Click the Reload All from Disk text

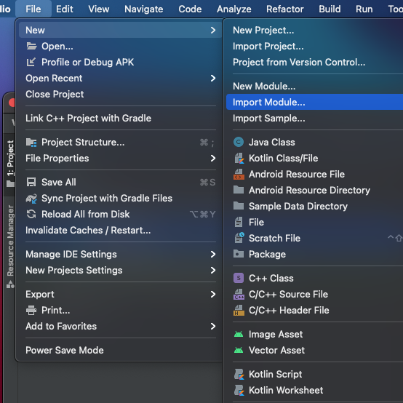tap(86, 215)
